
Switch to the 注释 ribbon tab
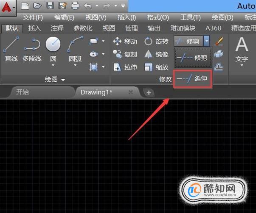click(57, 28)
